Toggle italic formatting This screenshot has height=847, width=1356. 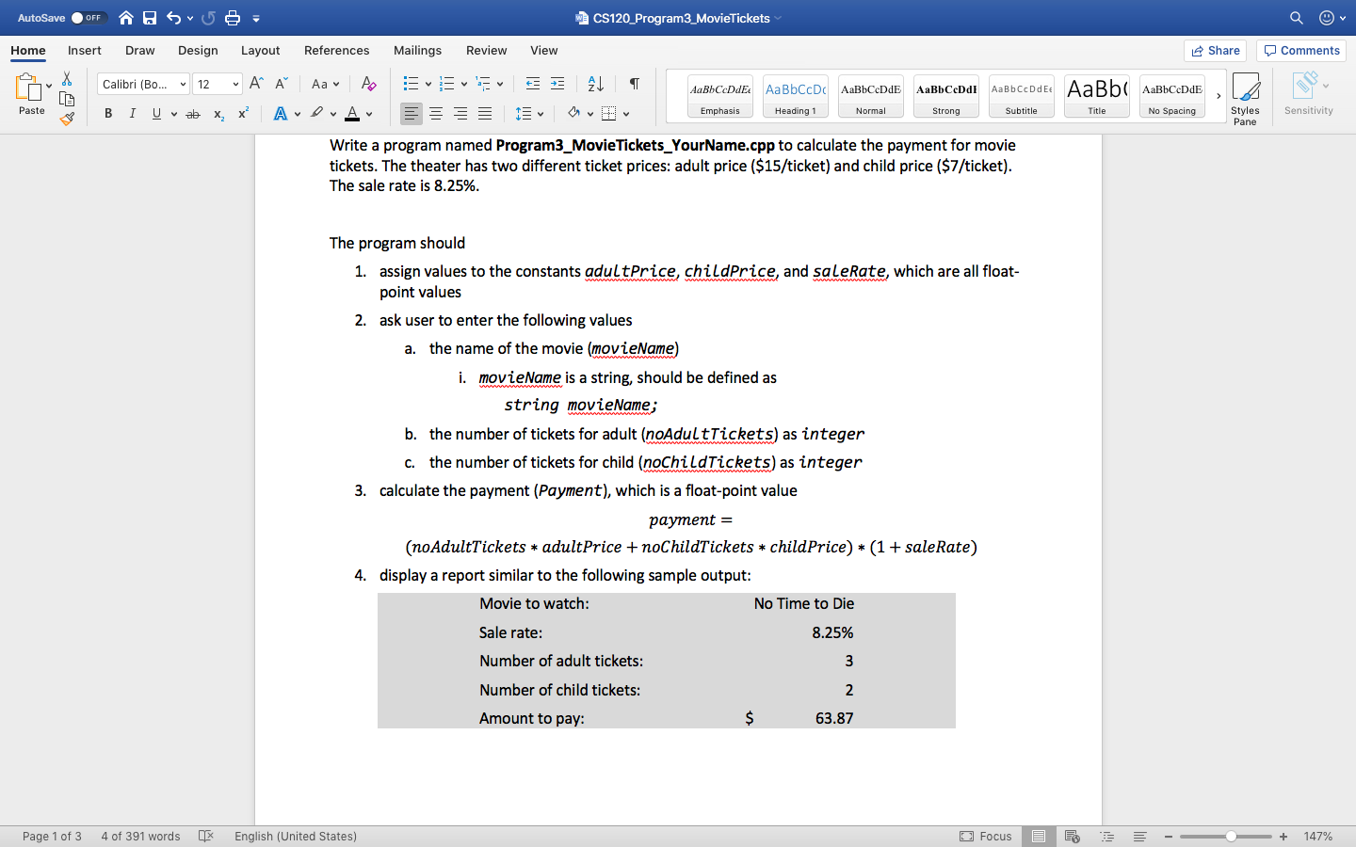pos(132,113)
